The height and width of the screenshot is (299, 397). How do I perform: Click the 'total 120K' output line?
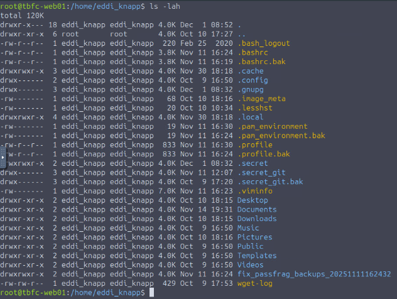(x=23, y=16)
